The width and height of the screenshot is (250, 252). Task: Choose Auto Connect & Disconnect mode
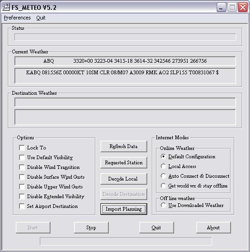(163, 176)
